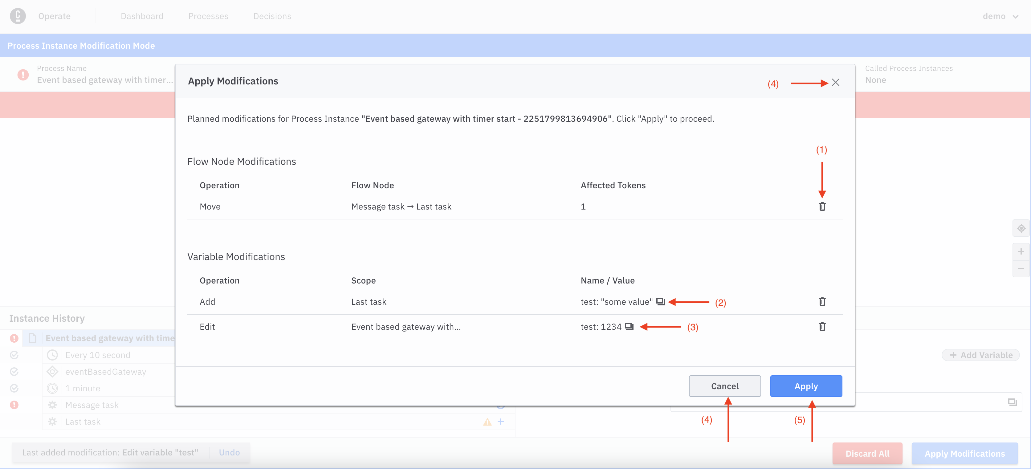
Task: Close the Apply Modifications dialog
Action: click(835, 83)
